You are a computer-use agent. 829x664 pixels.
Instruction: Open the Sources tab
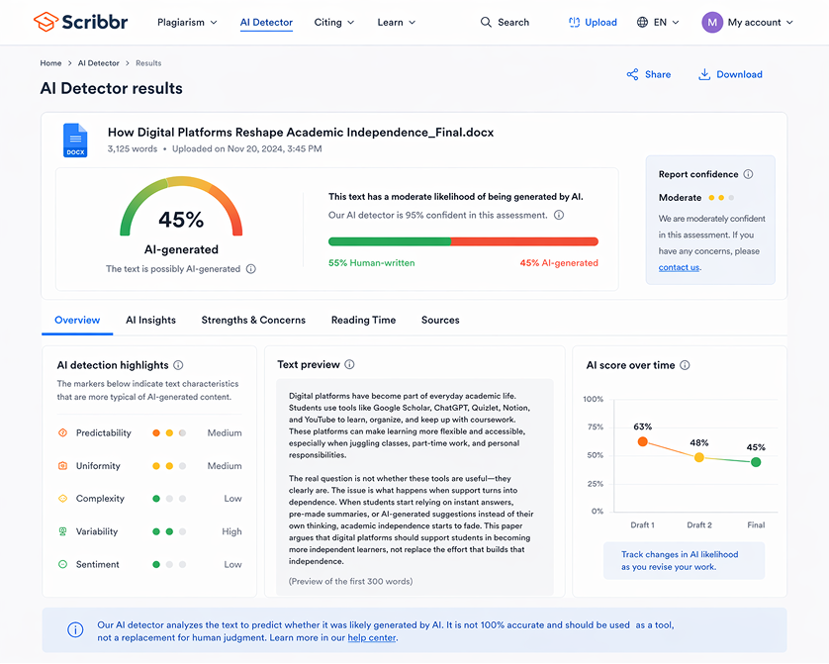coord(440,320)
